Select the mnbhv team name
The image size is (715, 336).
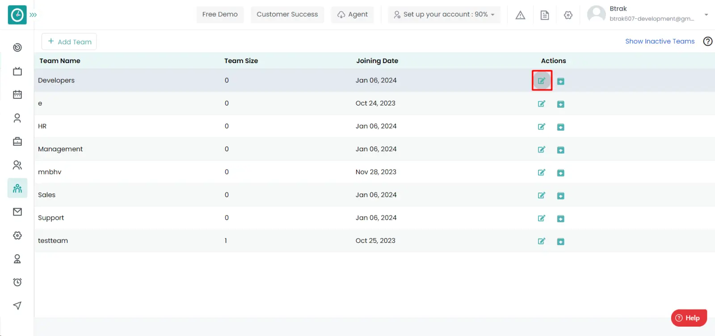coord(50,172)
